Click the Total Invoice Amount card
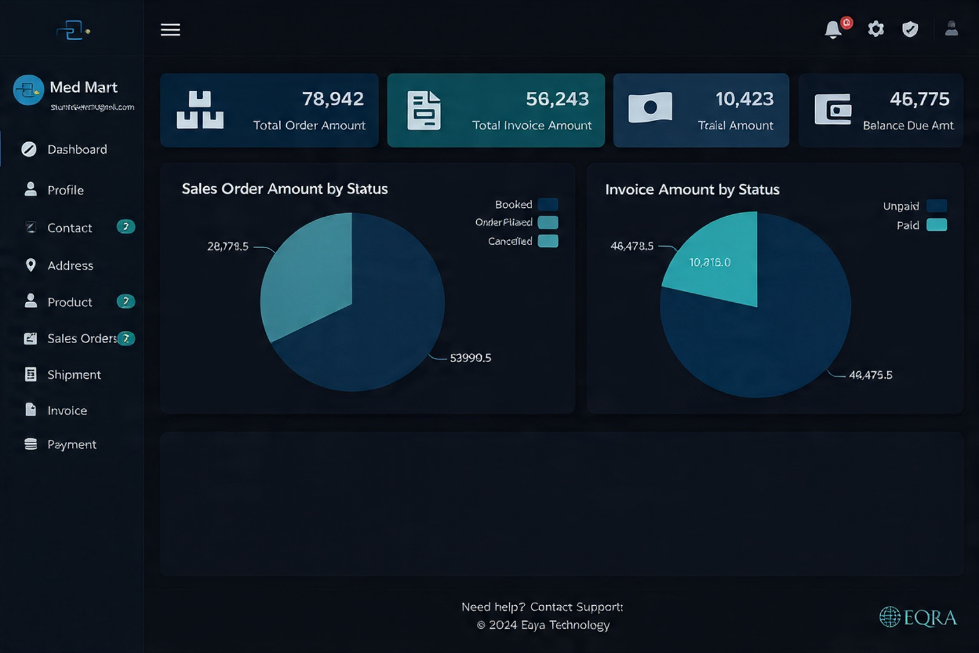The height and width of the screenshot is (653, 979). click(495, 110)
